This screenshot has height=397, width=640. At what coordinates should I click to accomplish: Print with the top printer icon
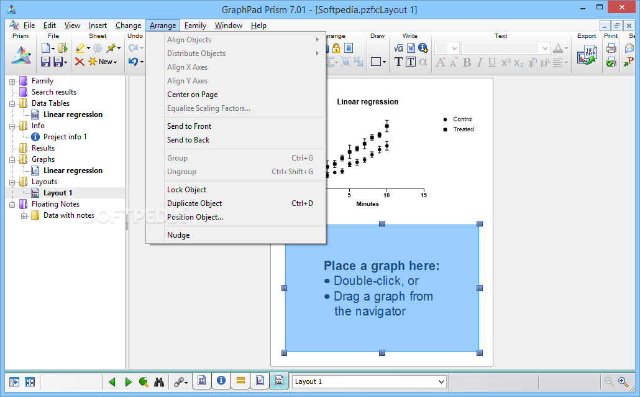point(611,49)
